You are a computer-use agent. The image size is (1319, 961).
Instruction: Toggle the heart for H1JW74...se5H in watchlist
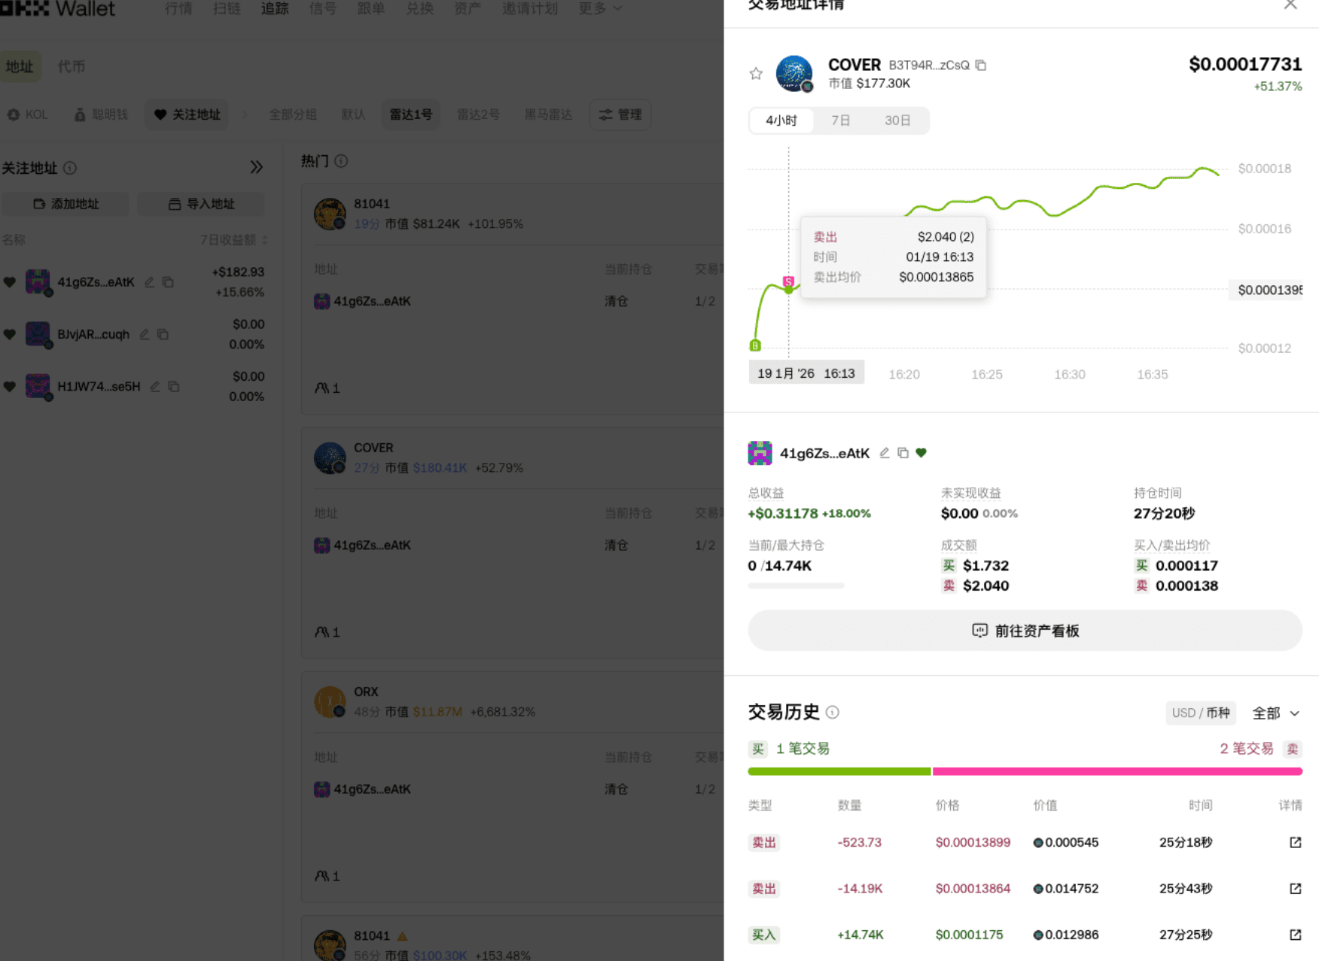10,387
